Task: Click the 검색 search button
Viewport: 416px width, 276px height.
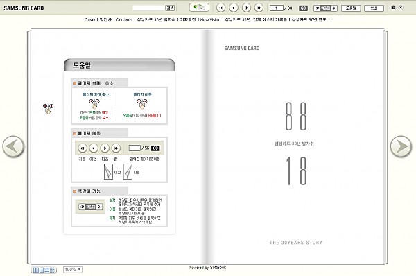Action: point(170,8)
